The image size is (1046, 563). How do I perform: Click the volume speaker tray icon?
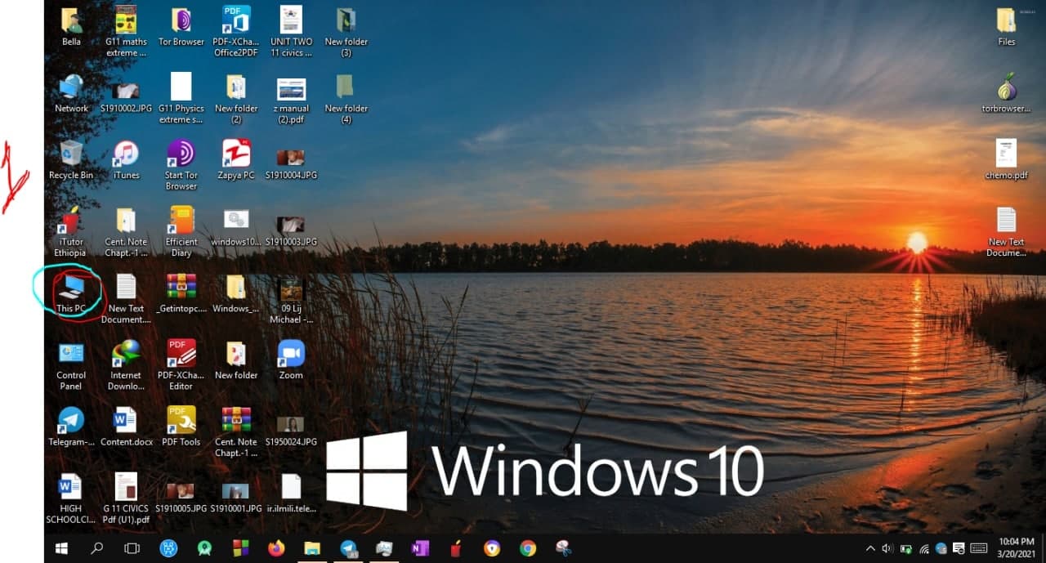pyautogui.click(x=887, y=548)
